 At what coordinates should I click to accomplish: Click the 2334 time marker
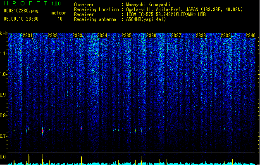click(102, 35)
